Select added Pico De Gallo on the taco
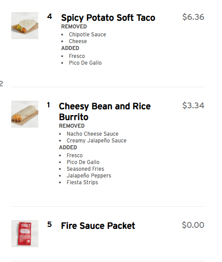 click(85, 63)
